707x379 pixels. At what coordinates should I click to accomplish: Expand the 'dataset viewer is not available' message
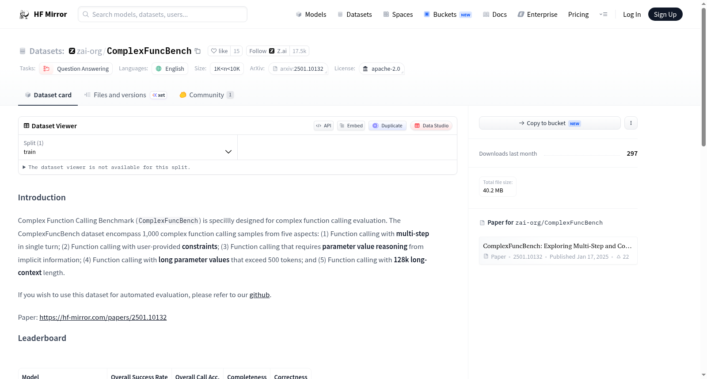pos(106,167)
